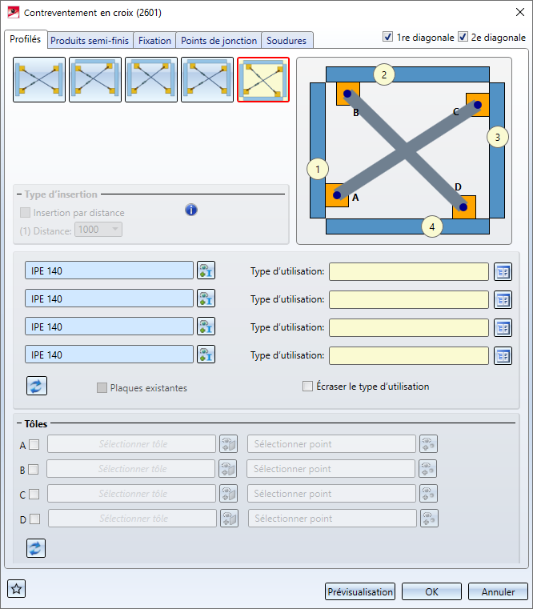The image size is (533, 609).
Task: Select the second cross bracing variant thumbnail
Action: [x=95, y=79]
